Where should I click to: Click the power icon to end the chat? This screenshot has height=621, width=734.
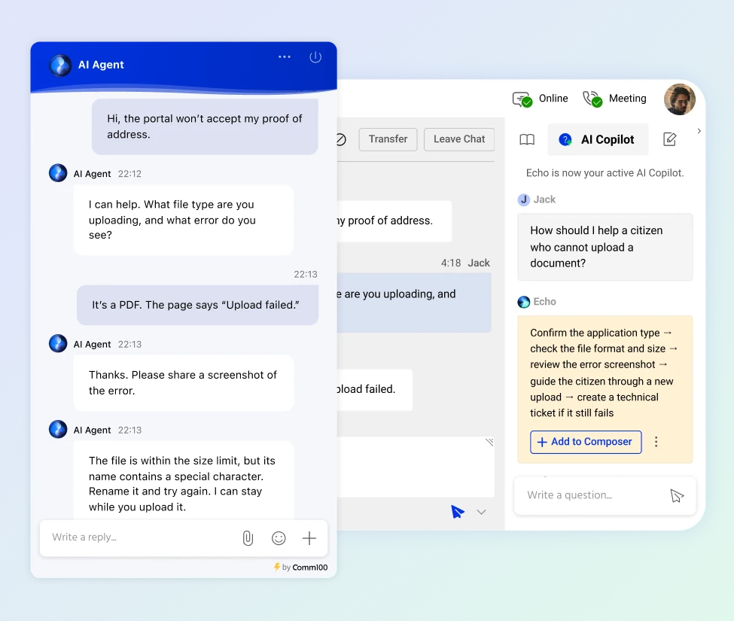[315, 57]
